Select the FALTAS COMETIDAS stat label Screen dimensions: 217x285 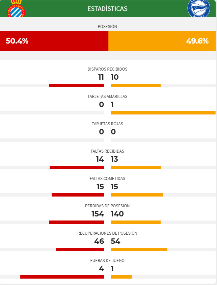[107, 178]
